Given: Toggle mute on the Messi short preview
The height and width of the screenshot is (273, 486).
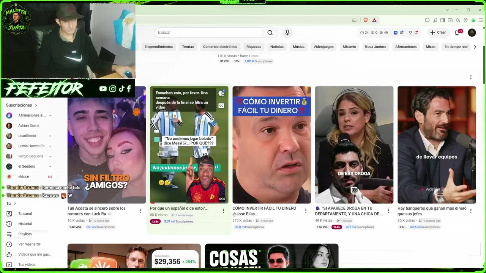Looking at the screenshot, I should coord(221,93).
